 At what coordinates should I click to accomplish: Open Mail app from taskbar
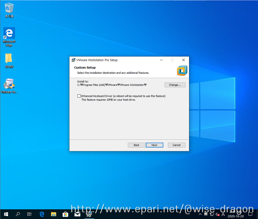tap(77, 214)
